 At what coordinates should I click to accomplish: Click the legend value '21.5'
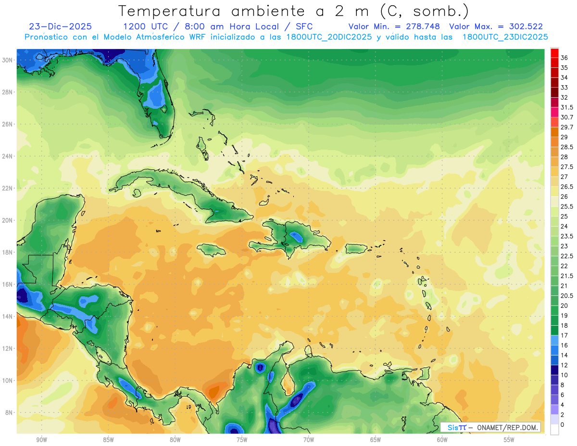(567, 276)
